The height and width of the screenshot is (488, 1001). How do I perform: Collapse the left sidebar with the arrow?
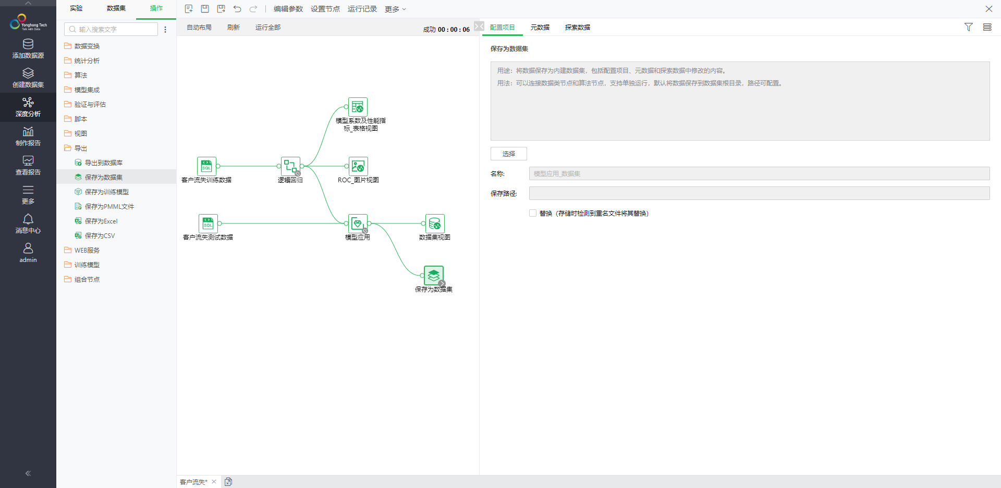click(28, 473)
